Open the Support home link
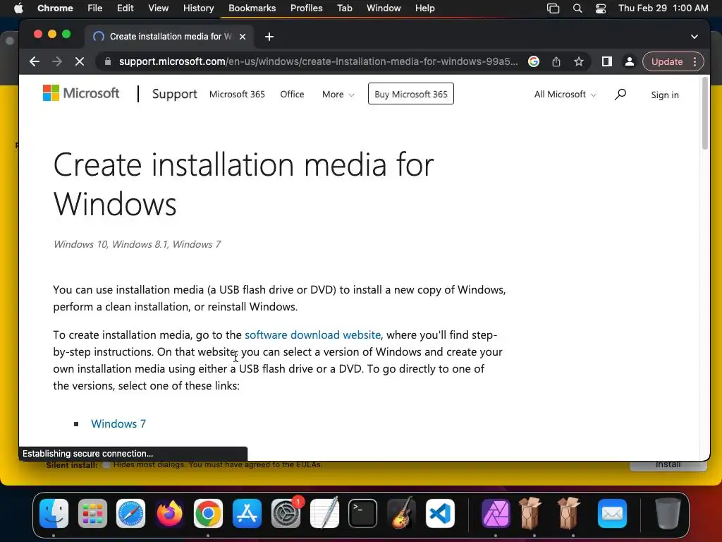722x542 pixels. tap(175, 94)
